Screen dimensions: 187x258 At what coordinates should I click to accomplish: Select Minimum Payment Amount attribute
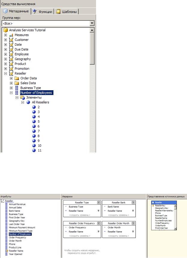pos(22,227)
